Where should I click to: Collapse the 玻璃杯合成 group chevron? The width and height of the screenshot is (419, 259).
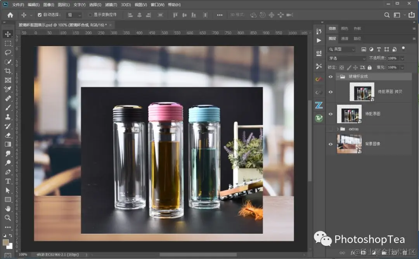338,77
